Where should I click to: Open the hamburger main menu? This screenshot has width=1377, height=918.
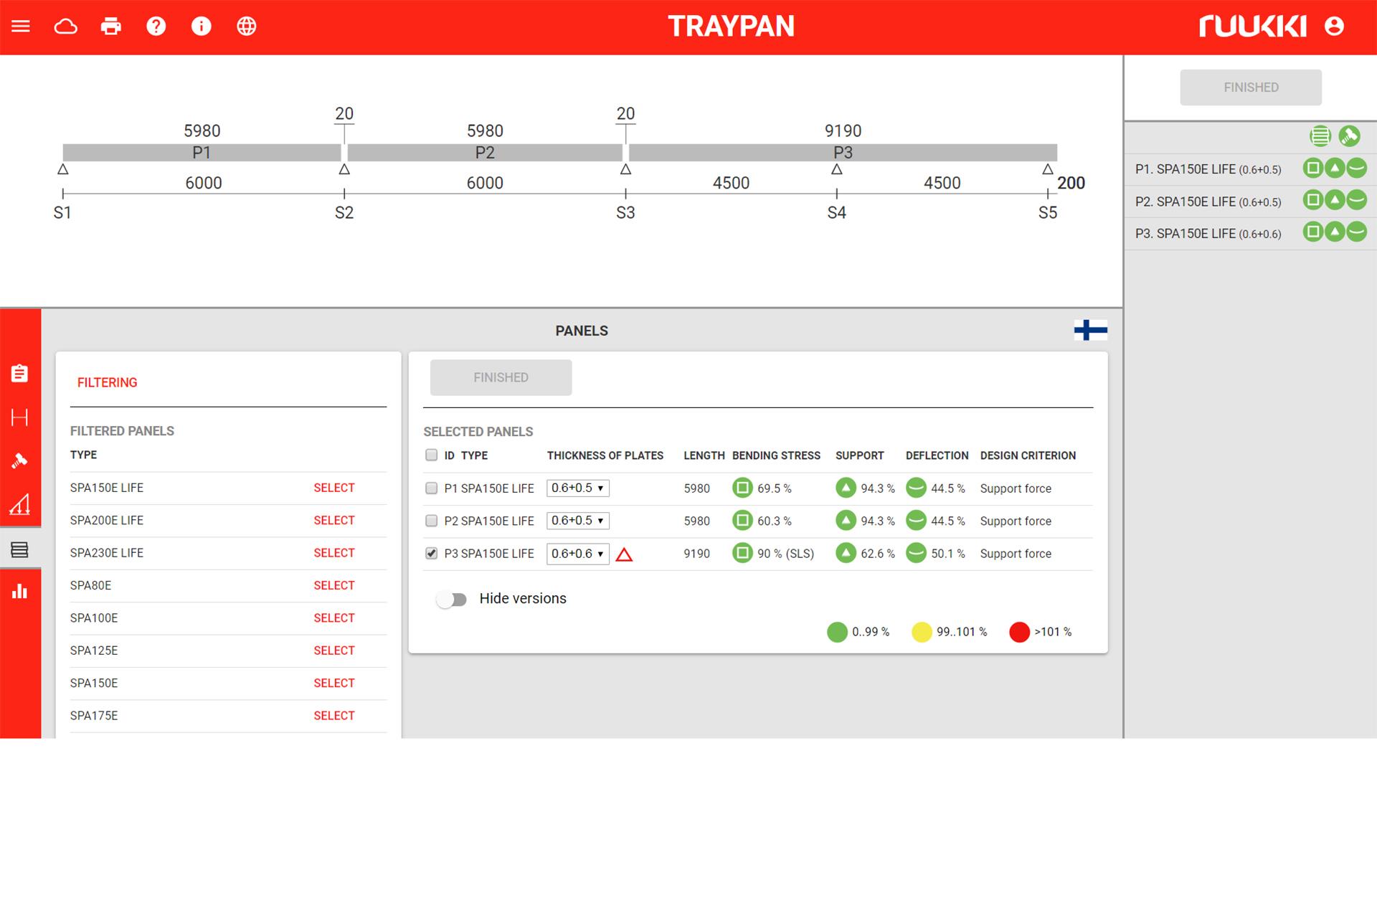tap(21, 27)
